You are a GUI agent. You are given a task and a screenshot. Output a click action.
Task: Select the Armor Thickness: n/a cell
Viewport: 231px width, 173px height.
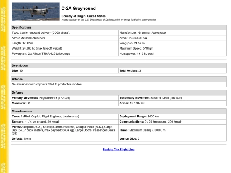click(x=172, y=38)
